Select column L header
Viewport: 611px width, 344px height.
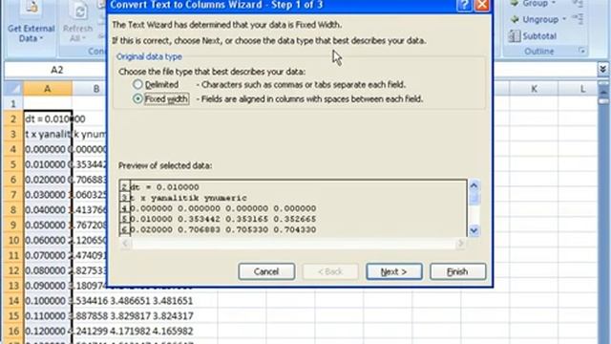point(582,89)
